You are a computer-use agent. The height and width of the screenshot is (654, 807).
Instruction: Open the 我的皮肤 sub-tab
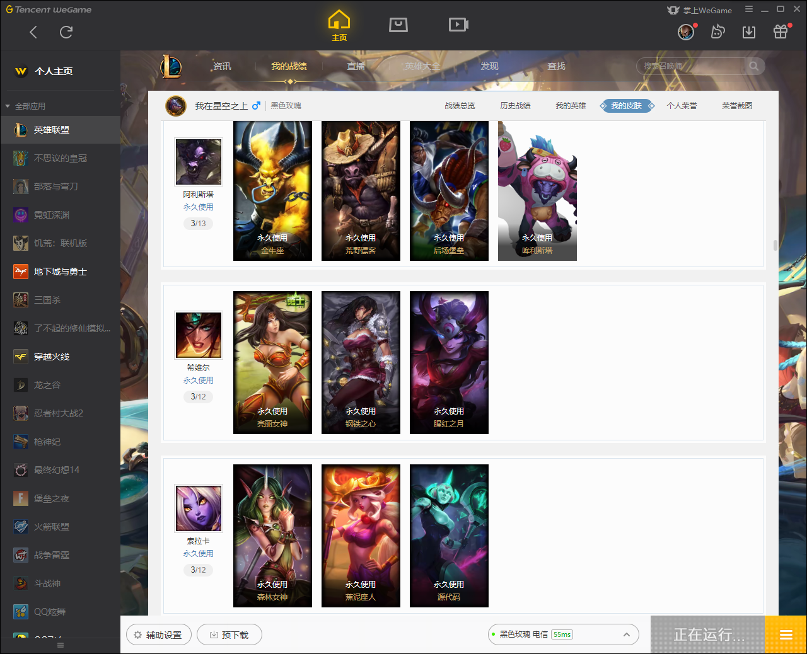pyautogui.click(x=627, y=106)
